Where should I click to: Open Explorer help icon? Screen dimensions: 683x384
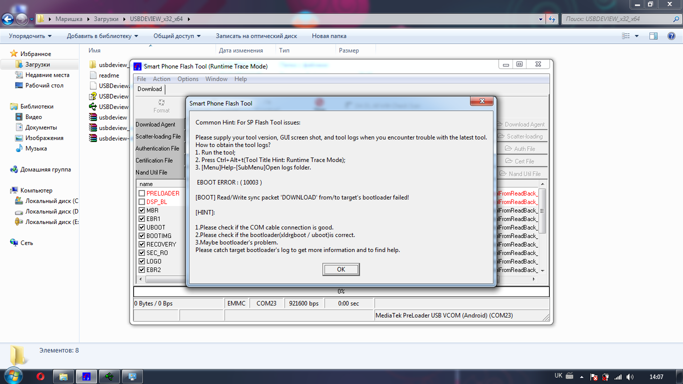(x=671, y=36)
